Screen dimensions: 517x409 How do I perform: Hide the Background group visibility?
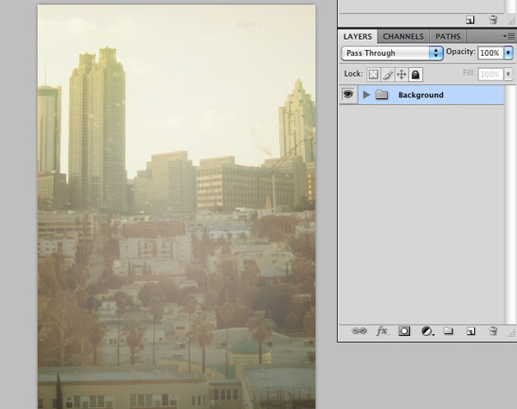point(348,95)
